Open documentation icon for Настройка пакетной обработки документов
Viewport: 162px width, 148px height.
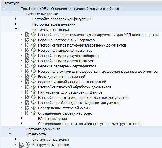[x=27, y=87]
